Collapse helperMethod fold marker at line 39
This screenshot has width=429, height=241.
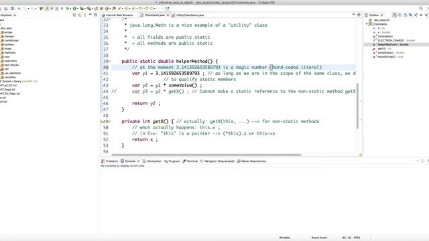(x=110, y=61)
